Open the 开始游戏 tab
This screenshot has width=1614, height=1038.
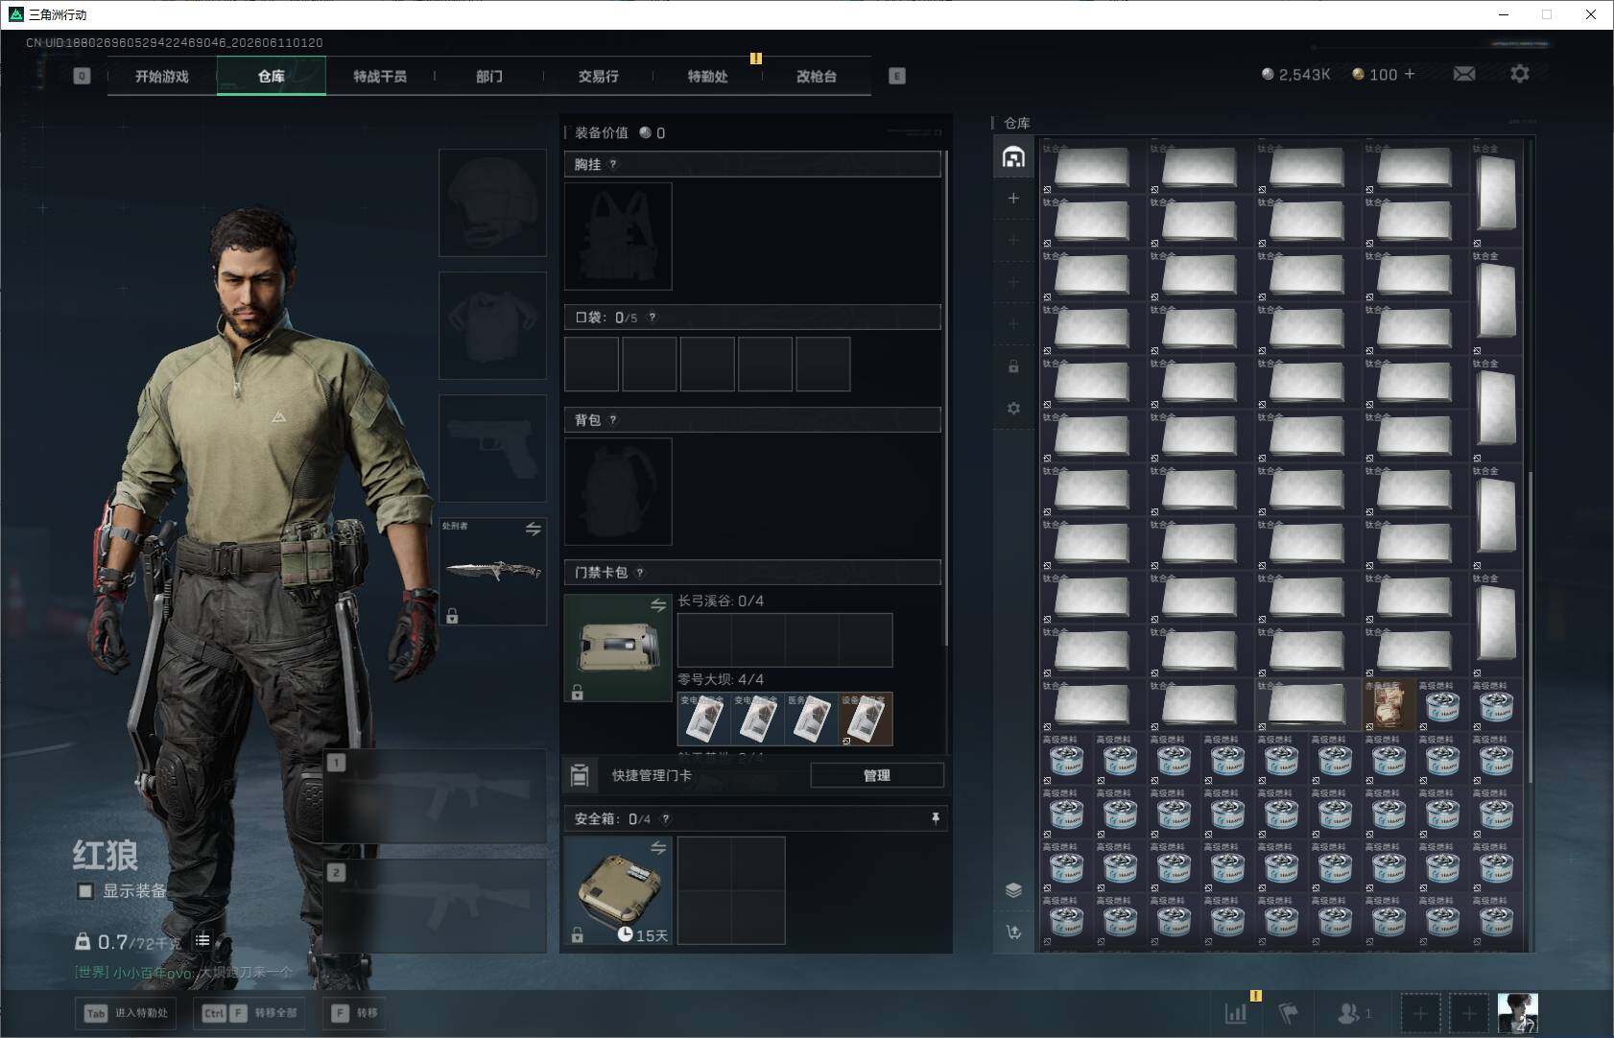click(162, 76)
